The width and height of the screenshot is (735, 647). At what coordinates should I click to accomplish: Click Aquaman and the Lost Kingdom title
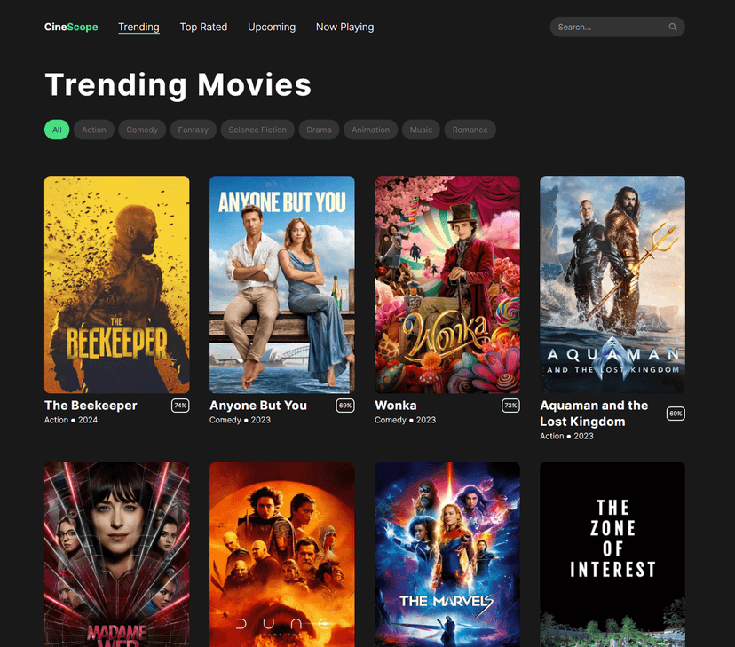click(594, 414)
